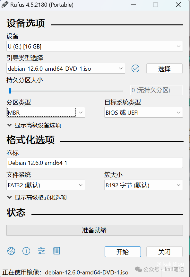The height and width of the screenshot is (277, 190).
Task: Open FAT32 file system dropdown
Action: coord(46,185)
